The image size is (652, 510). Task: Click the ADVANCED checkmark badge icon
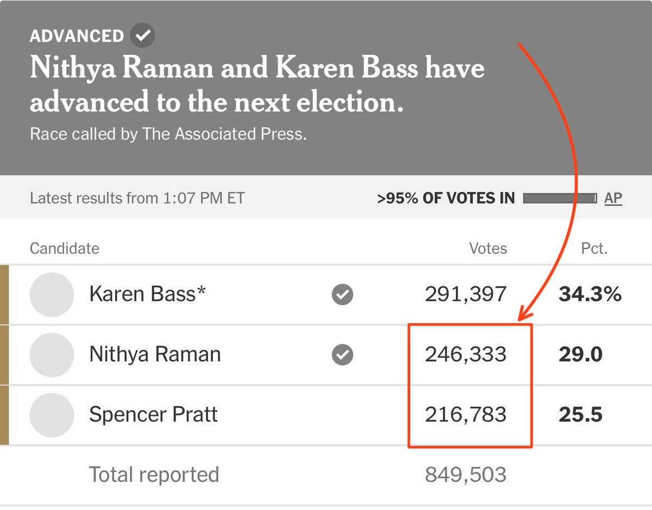(142, 36)
